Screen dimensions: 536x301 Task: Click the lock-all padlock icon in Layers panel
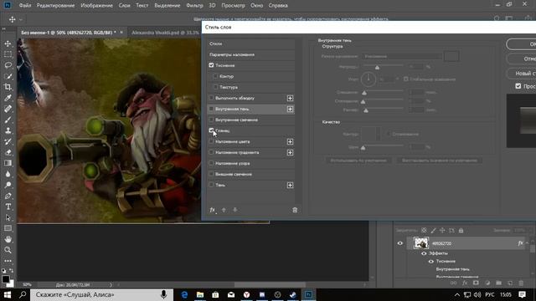tap(461, 231)
